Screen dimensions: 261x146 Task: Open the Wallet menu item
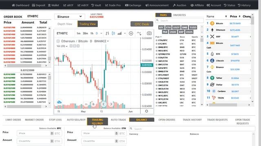click(53, 5)
